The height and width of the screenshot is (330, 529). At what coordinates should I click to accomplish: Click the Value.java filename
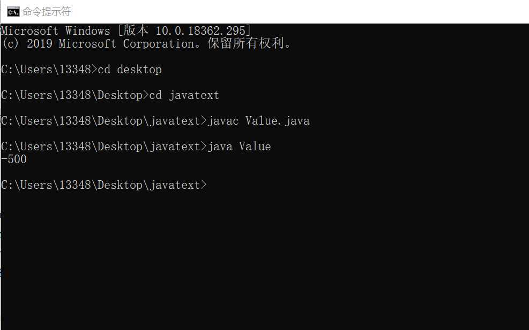tap(278, 121)
